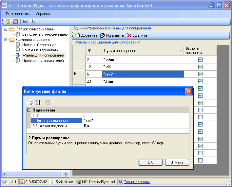Click the Включая подпапки column header
The image size is (232, 187).
200,51
